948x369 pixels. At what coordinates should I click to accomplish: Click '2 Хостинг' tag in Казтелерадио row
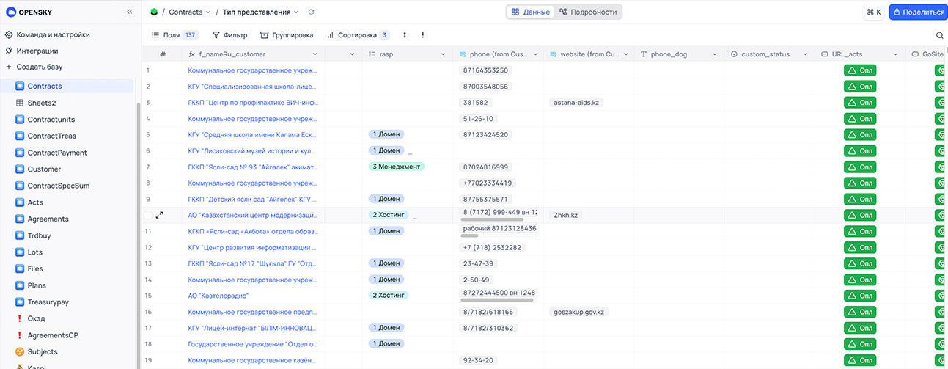click(x=388, y=296)
